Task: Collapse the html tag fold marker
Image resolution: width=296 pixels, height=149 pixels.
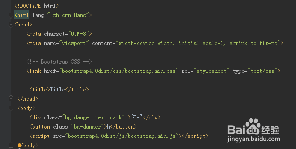Action: (x=11, y=15)
